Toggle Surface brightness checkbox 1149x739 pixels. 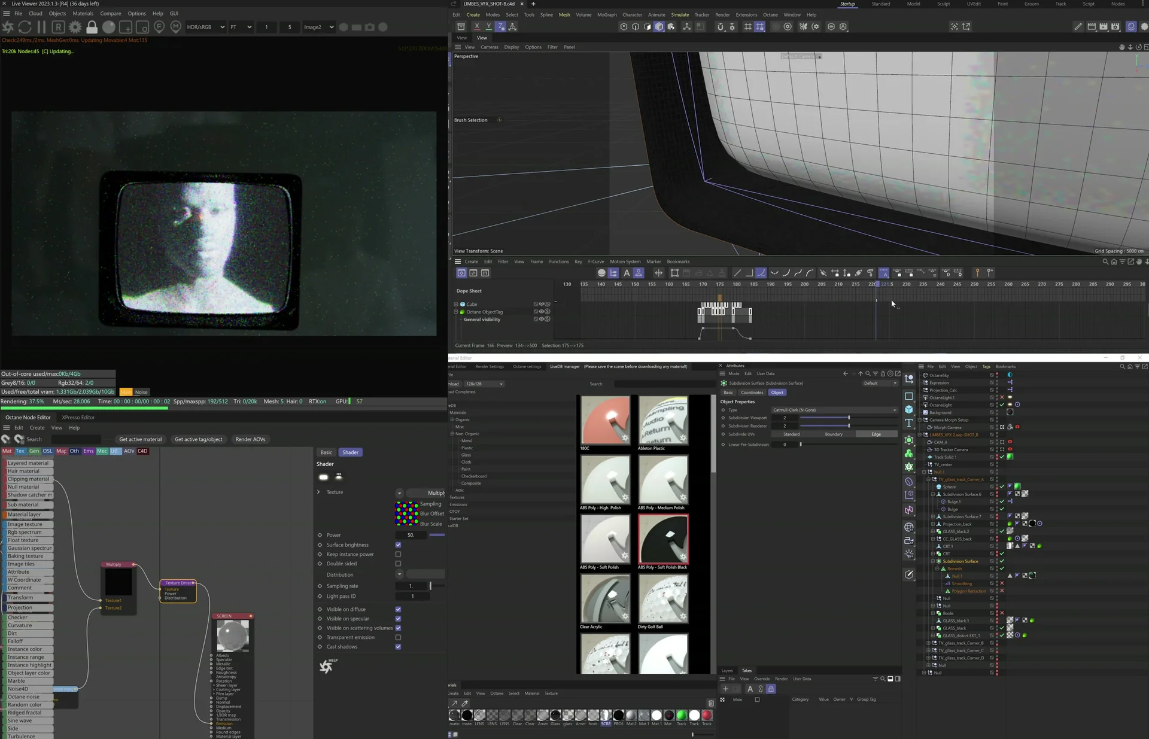(x=398, y=545)
